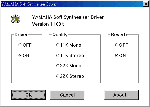Confirm settings with the OK button
Screen dimensions: 150x107
[x=28, y=95]
